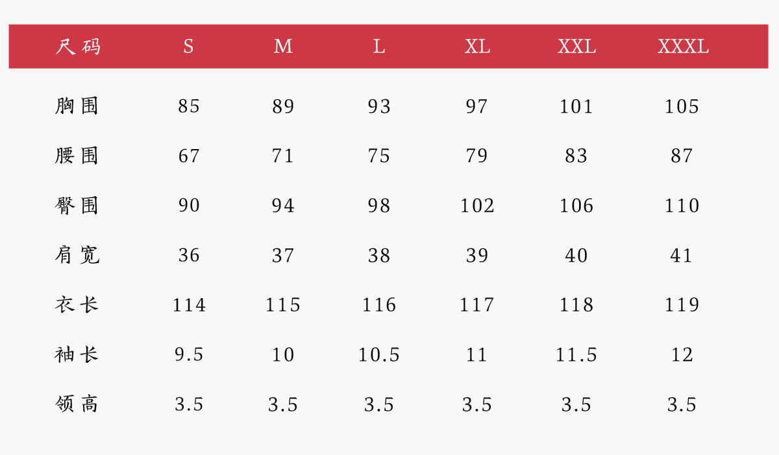This screenshot has height=455, width=779.
Task: Select the XL size column header
Action: pyautogui.click(x=477, y=47)
